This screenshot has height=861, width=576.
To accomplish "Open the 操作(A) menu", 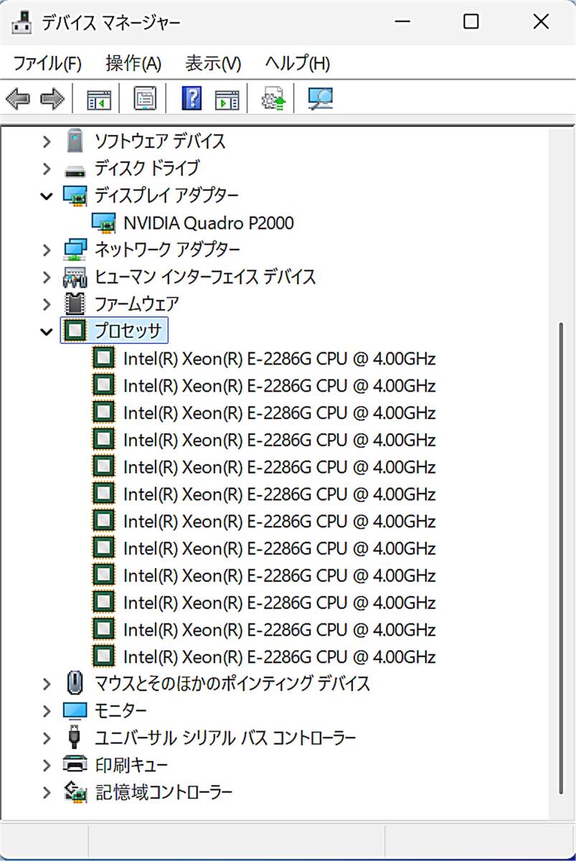I will (133, 63).
